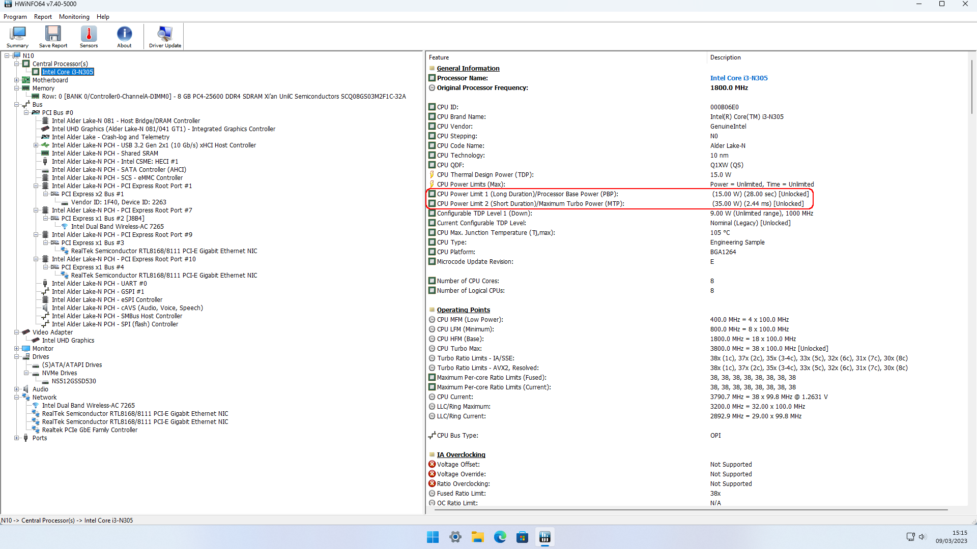977x549 pixels.
Task: Expand the Ports tree node
Action: click(17, 438)
